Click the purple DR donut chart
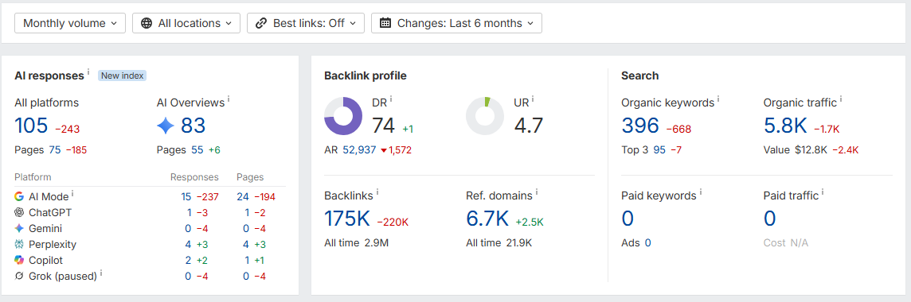The image size is (911, 302). [343, 116]
